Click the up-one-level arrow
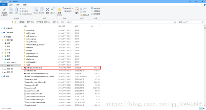The image size is (206, 110). (x=13, y=22)
